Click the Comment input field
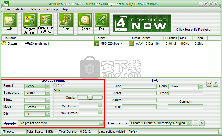 tap(185, 107)
